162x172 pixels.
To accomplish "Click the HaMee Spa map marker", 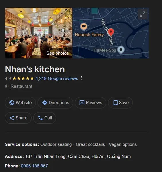I will pos(121,50).
